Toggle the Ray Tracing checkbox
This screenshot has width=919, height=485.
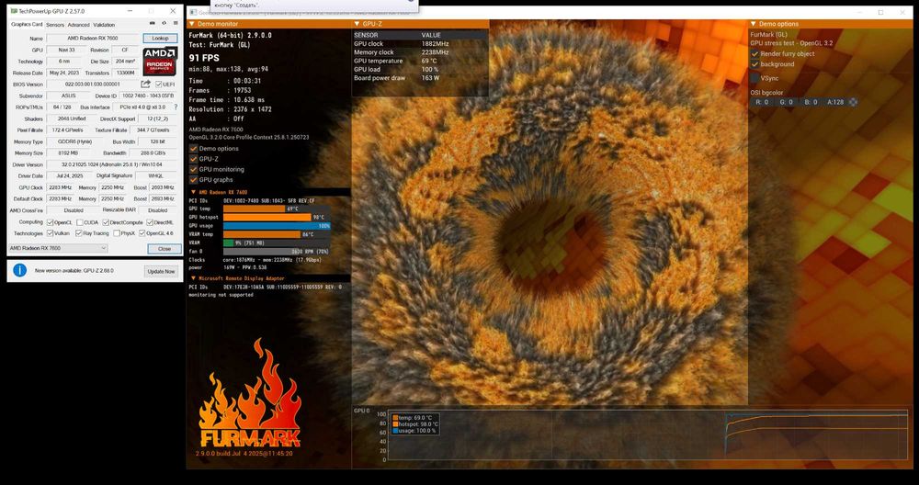tap(79, 233)
